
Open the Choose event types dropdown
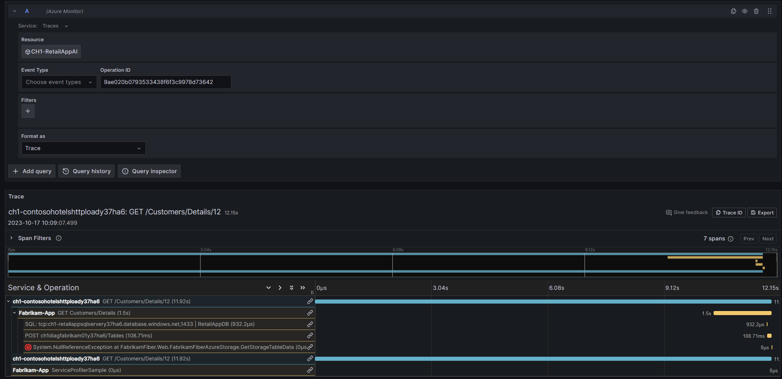point(59,82)
